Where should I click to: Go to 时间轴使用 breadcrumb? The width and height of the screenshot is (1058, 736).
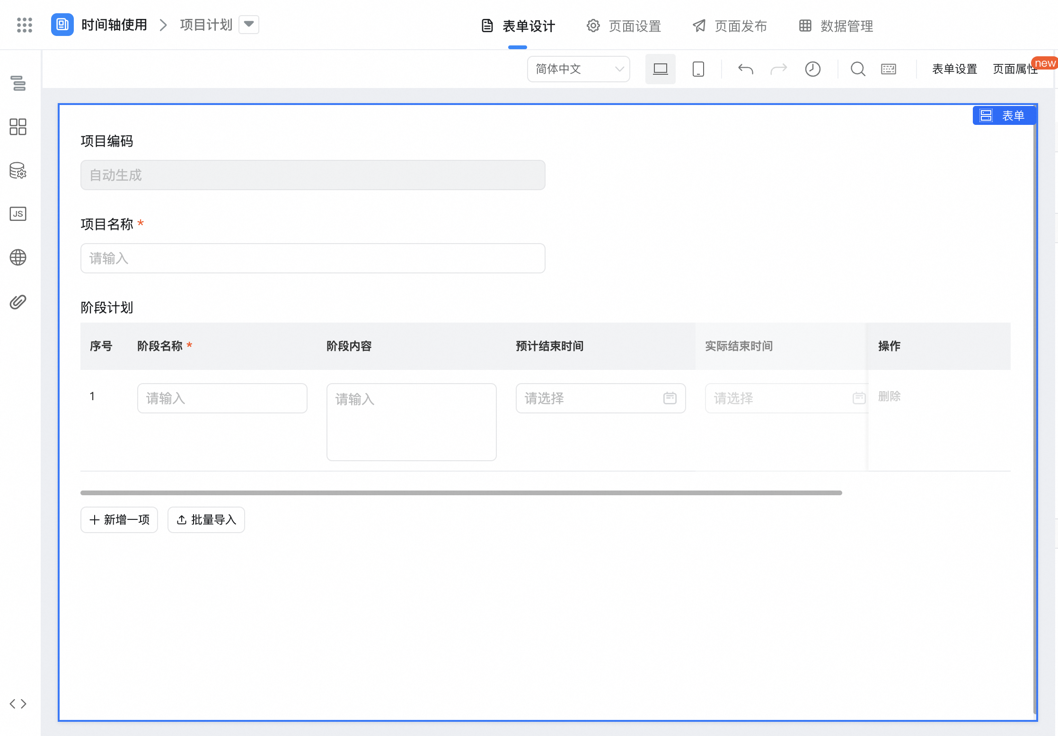(114, 25)
